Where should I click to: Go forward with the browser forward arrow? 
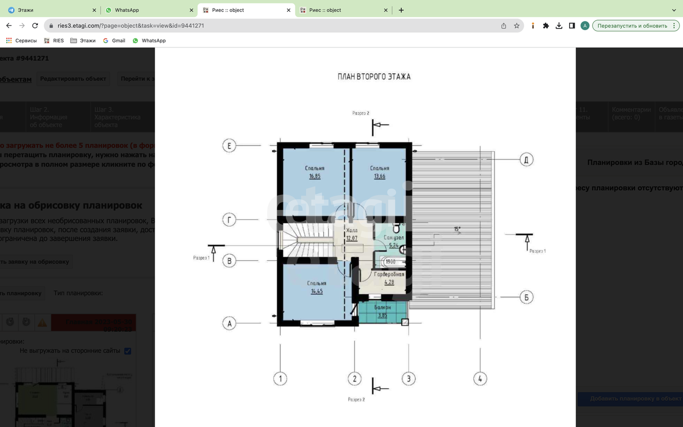click(22, 26)
